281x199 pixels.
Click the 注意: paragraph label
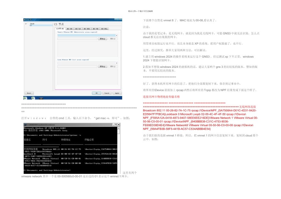click(x=146, y=27)
